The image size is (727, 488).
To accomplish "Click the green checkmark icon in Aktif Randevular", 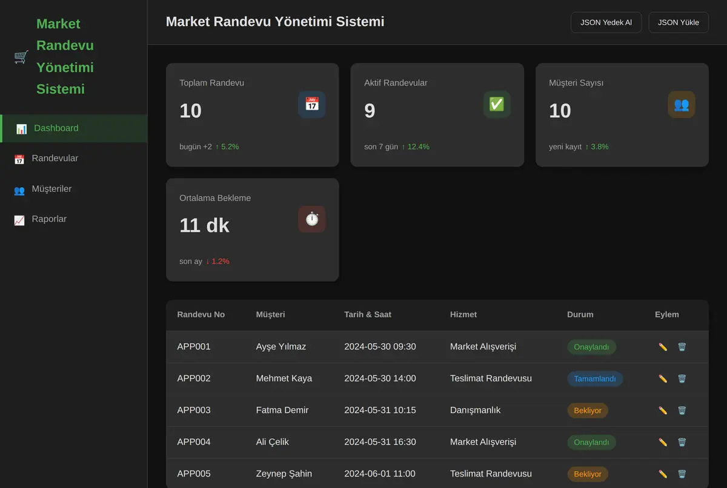I will coord(497,104).
